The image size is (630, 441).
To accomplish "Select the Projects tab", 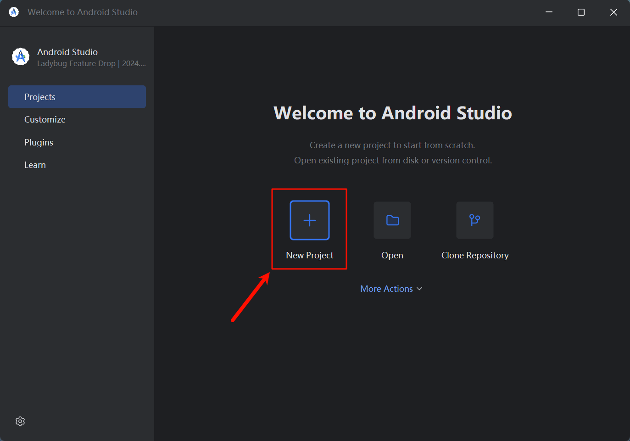I will (77, 97).
